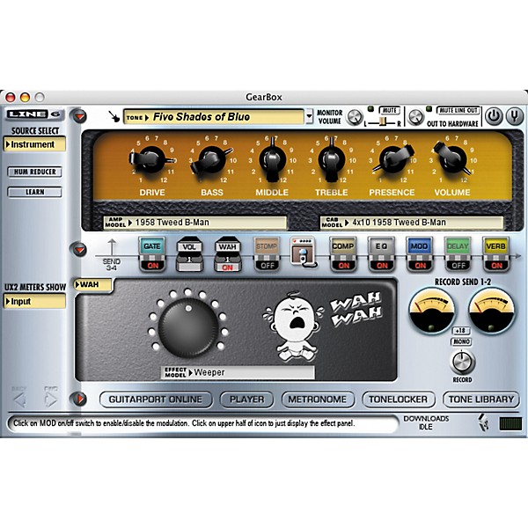This screenshot has height=528, width=528.
Task: Open the VOL pedal icon
Action: pos(189,246)
